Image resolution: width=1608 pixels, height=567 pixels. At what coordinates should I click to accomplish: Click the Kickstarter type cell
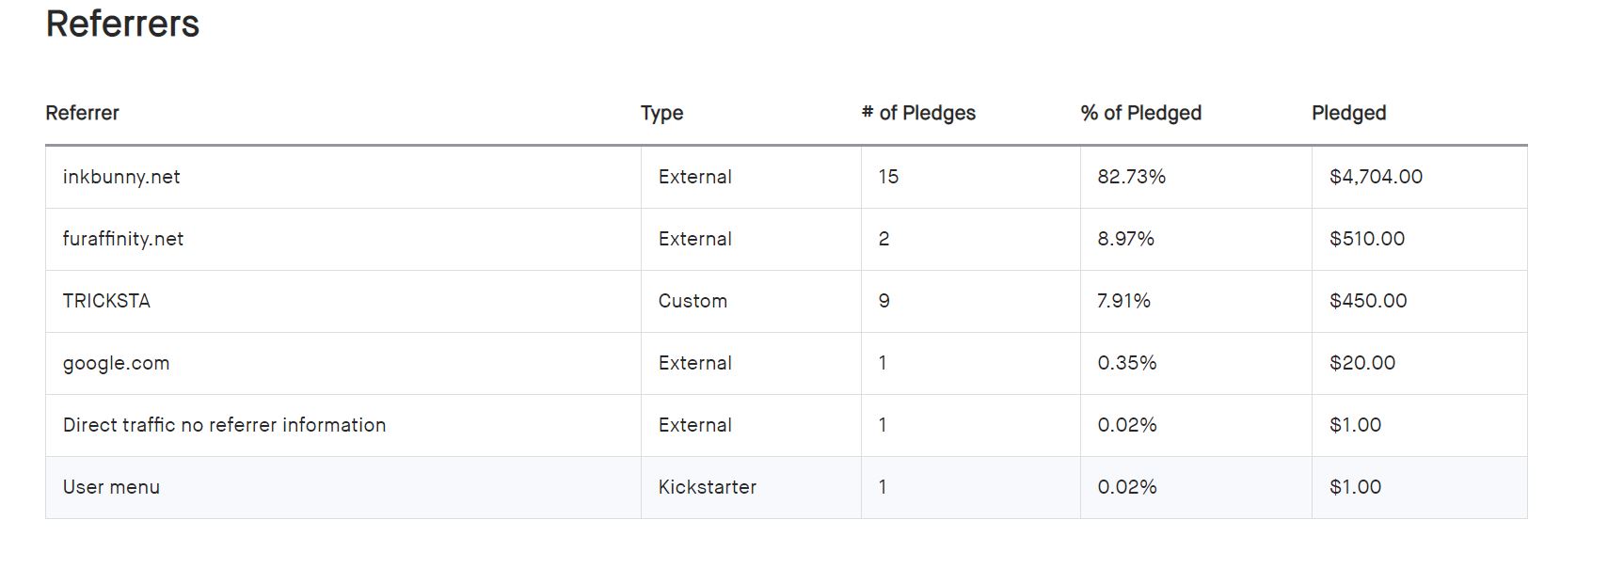click(x=707, y=487)
